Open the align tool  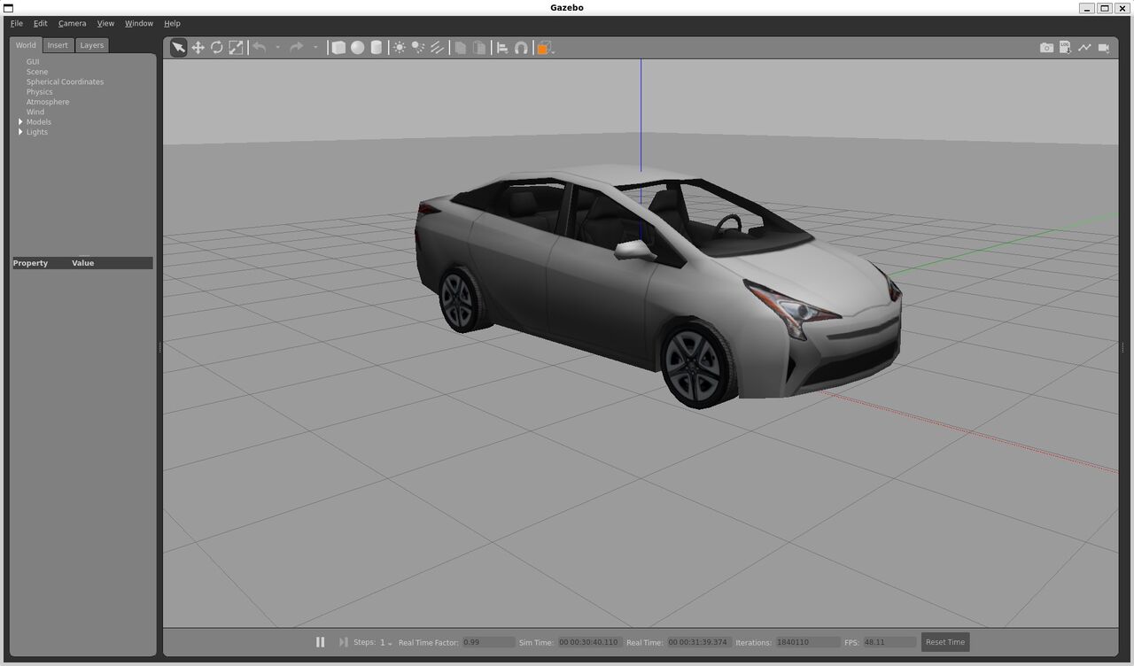502,48
